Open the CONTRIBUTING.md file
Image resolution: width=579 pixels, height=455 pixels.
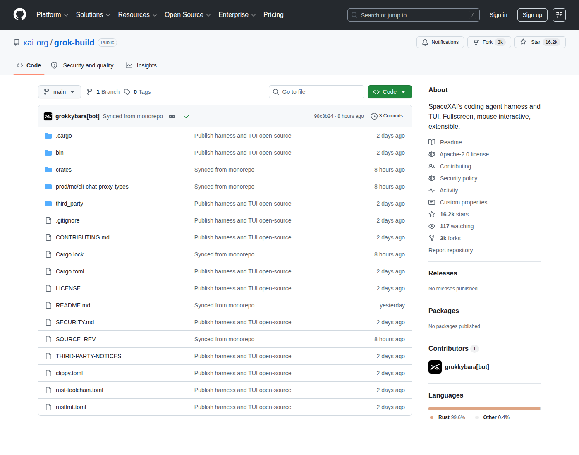(x=83, y=237)
